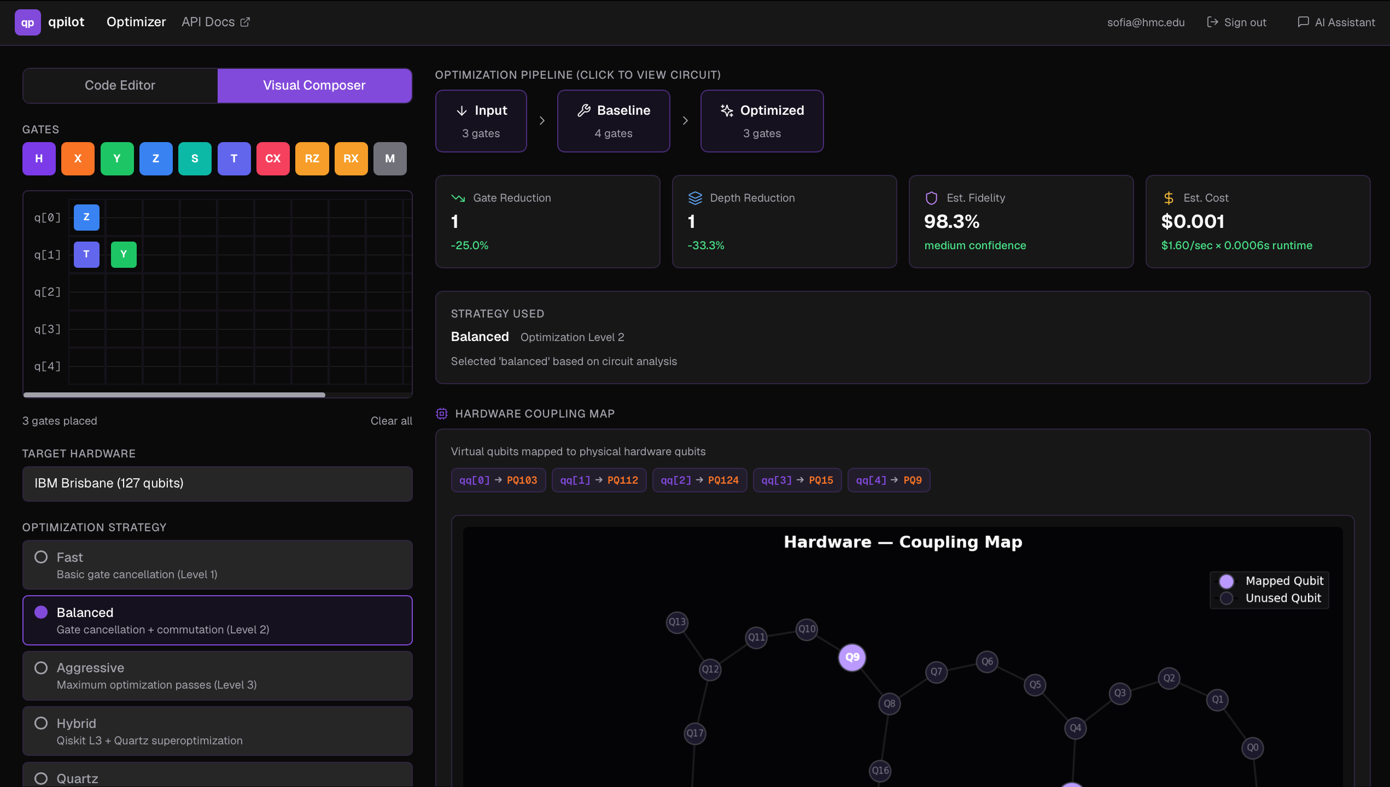Open the AI Assistant panel
Image resolution: width=1390 pixels, height=787 pixels.
coord(1336,22)
